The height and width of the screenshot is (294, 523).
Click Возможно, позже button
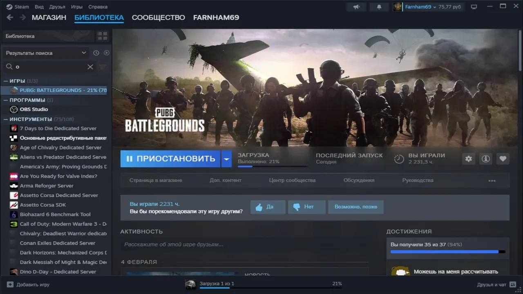point(356,207)
